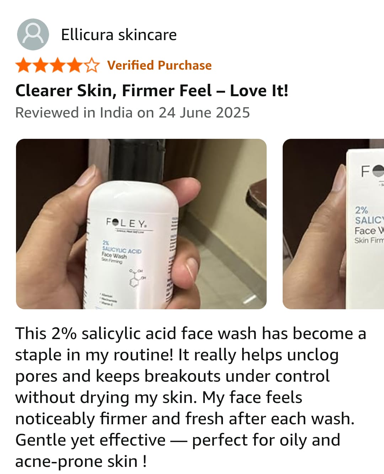The height and width of the screenshot is (474, 384).
Task: Click the FOLEY logo on the bottle photo
Action: (x=127, y=223)
